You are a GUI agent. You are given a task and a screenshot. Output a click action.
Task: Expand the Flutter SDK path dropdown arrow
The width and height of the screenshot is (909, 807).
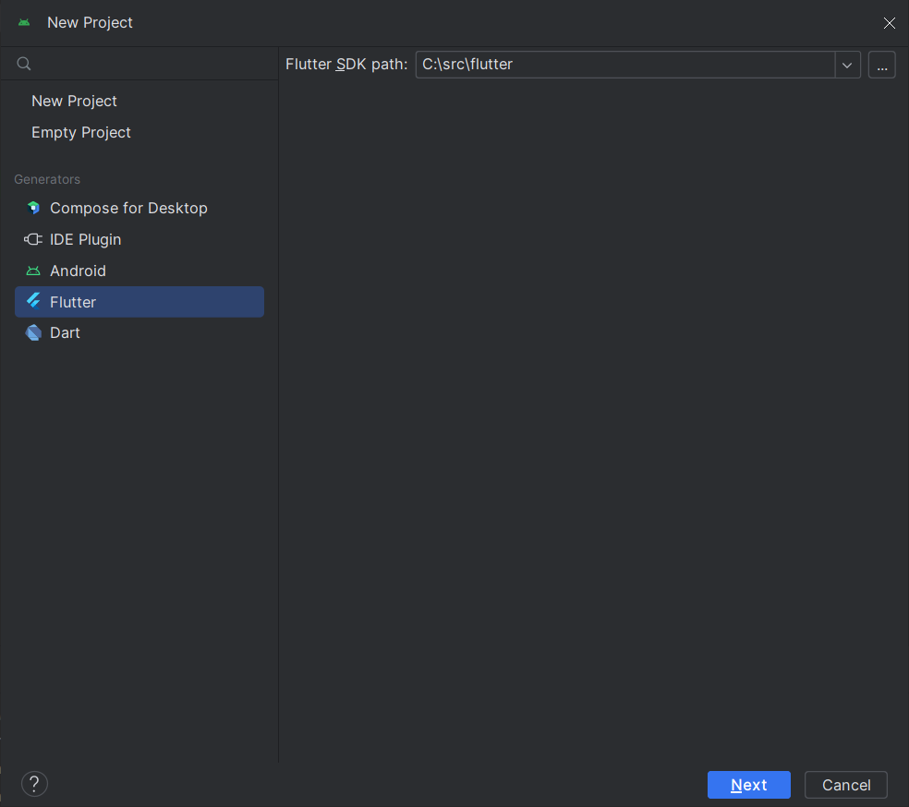click(848, 65)
